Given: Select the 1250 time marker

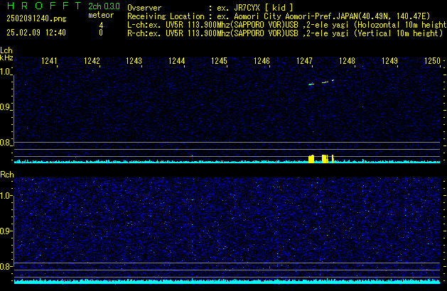Looking at the screenshot, I should pyautogui.click(x=433, y=61).
